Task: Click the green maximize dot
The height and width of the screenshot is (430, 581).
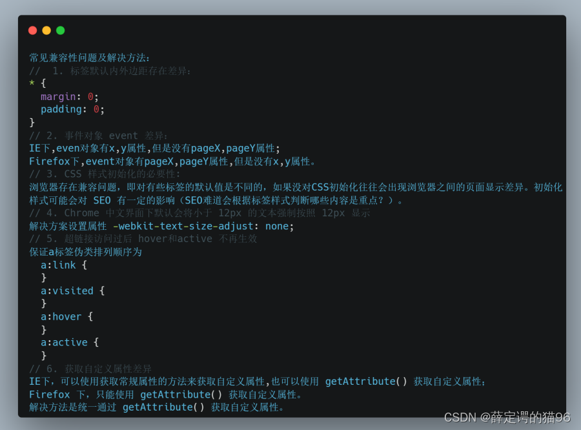Action: click(61, 30)
